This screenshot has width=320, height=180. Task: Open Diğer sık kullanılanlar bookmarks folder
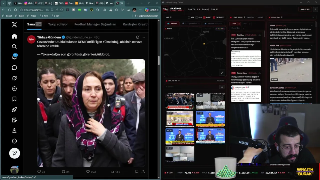146,16
